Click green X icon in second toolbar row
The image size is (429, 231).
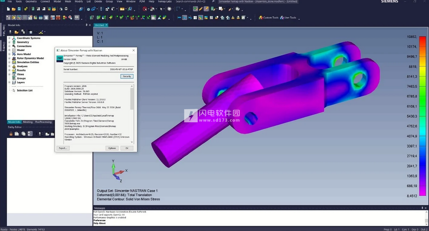[x=148, y=18]
